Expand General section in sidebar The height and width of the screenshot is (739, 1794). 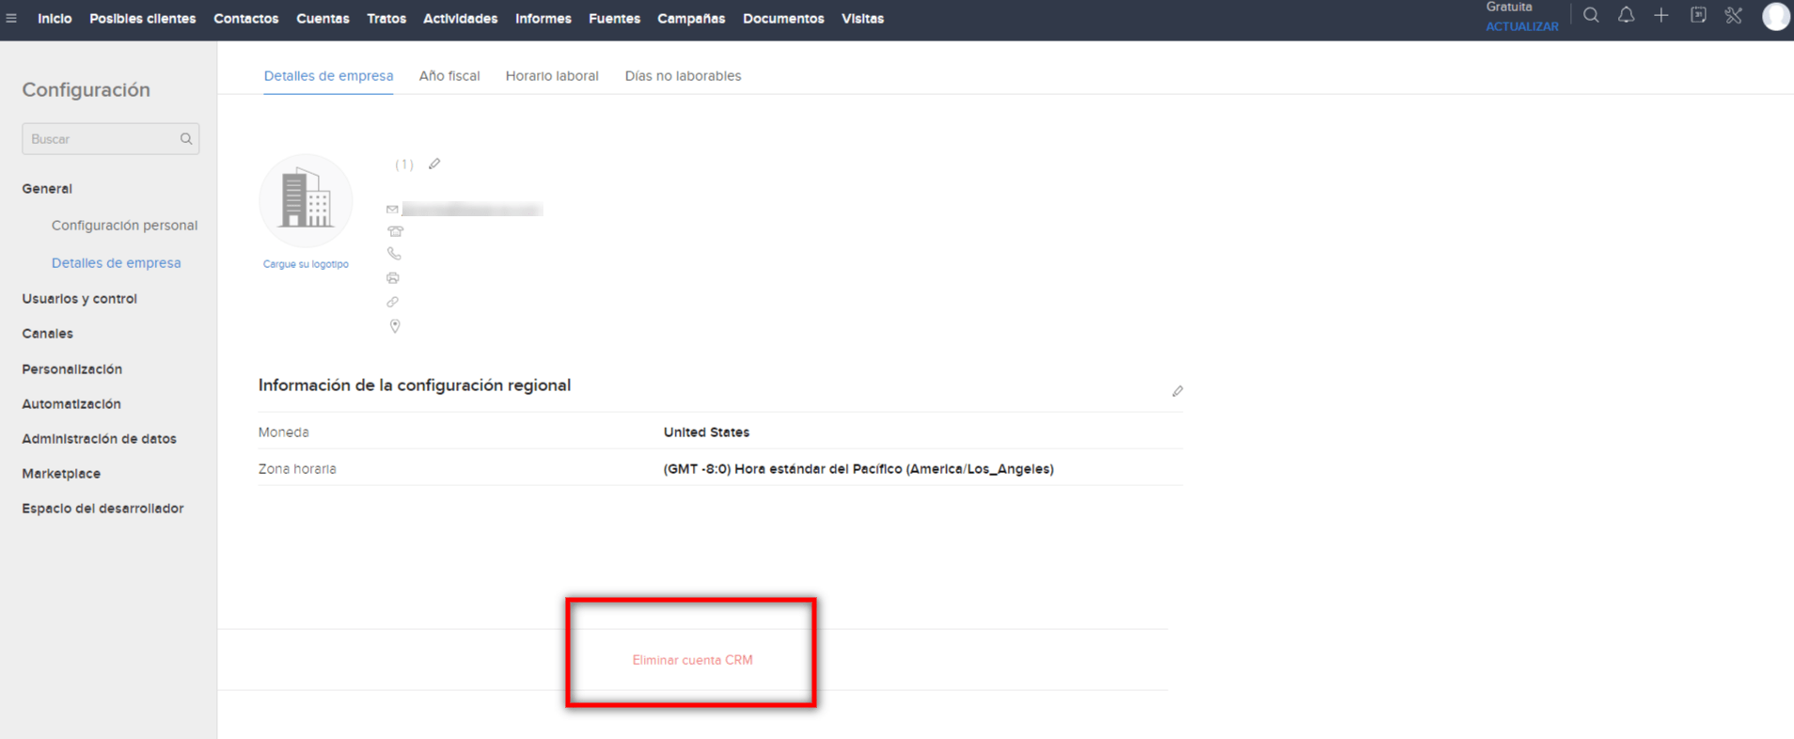click(47, 189)
